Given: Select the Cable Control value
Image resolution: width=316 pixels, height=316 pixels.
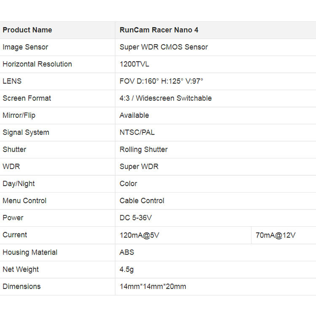Looking at the screenshot, I should [142, 201].
